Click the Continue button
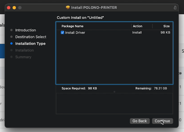Image resolution: width=184 pixels, height=132 pixels. coord(162,121)
